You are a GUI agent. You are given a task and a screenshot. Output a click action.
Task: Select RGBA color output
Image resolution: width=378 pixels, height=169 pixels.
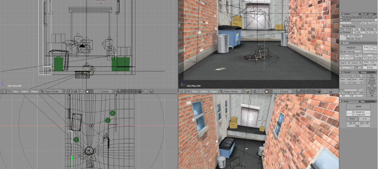(360, 96)
